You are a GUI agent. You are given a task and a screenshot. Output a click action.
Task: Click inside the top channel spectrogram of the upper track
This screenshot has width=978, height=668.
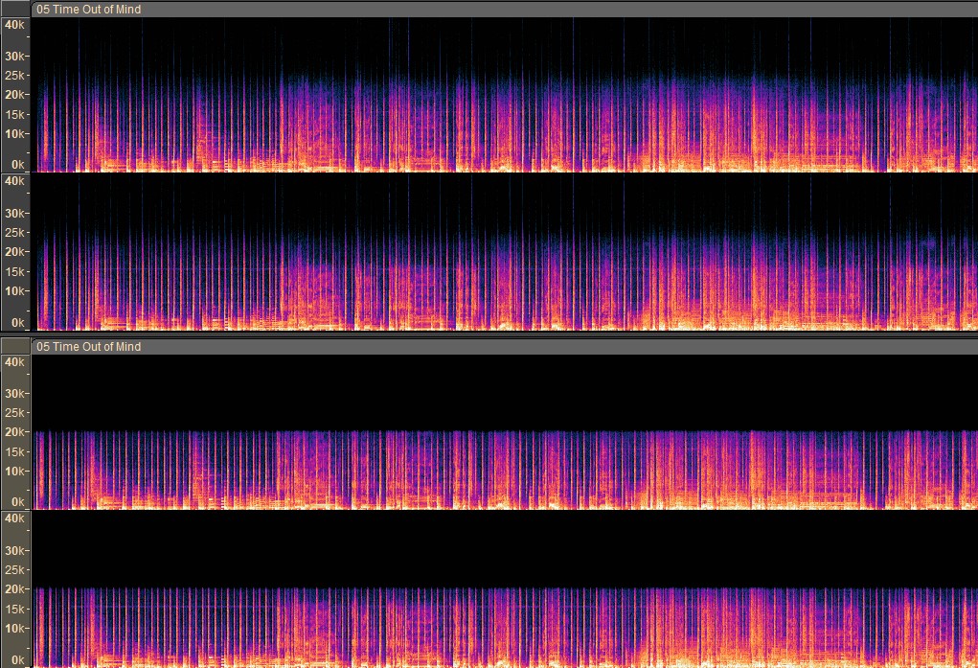click(504, 95)
